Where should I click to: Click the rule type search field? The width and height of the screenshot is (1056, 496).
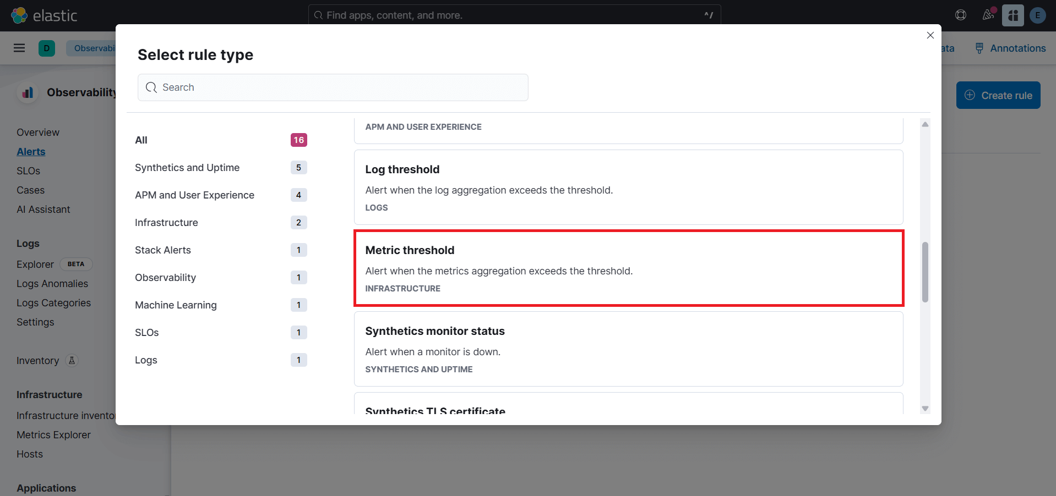coord(333,87)
